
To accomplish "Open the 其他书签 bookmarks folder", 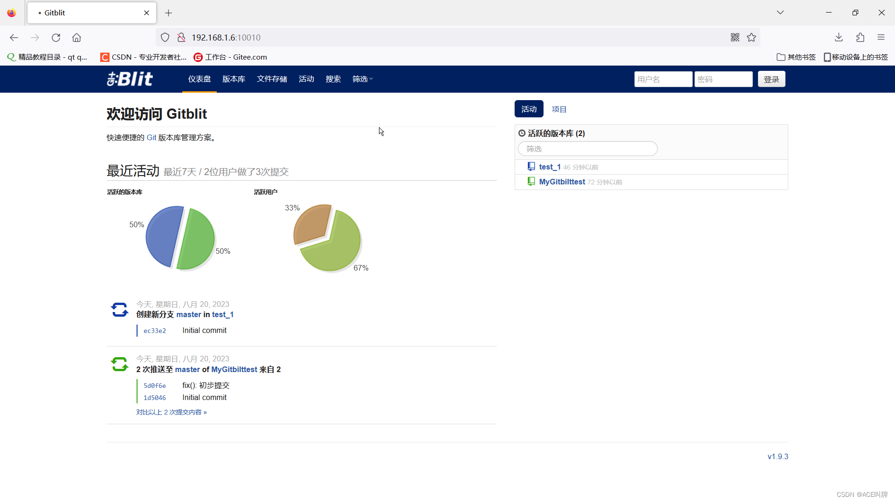I will [796, 57].
